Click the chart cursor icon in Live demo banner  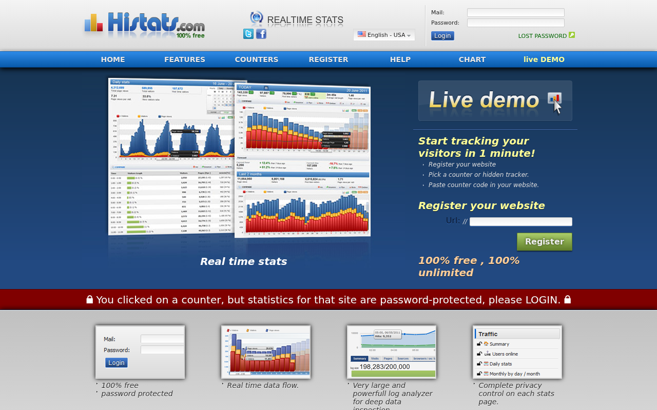[555, 102]
